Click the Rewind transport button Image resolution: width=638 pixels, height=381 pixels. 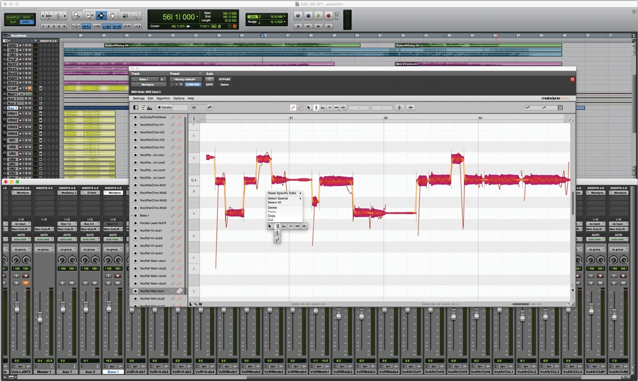pos(308,26)
